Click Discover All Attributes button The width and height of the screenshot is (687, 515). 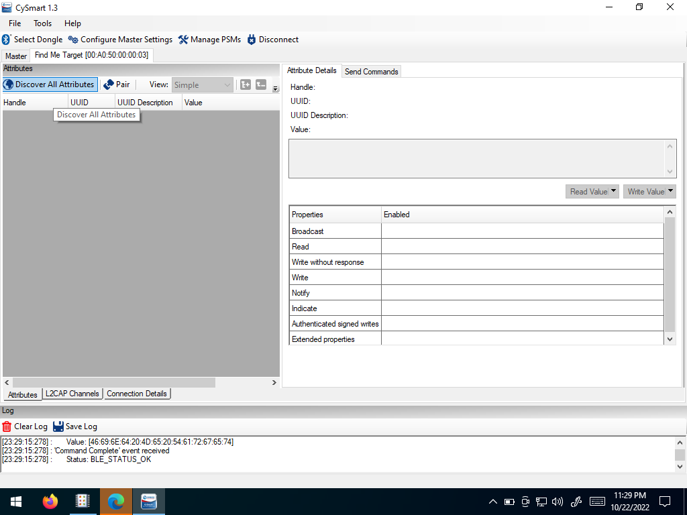[50, 84]
